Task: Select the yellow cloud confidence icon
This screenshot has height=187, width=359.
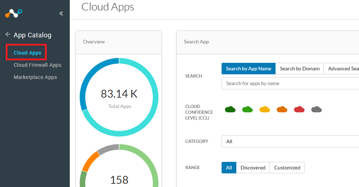Action: 265,109
